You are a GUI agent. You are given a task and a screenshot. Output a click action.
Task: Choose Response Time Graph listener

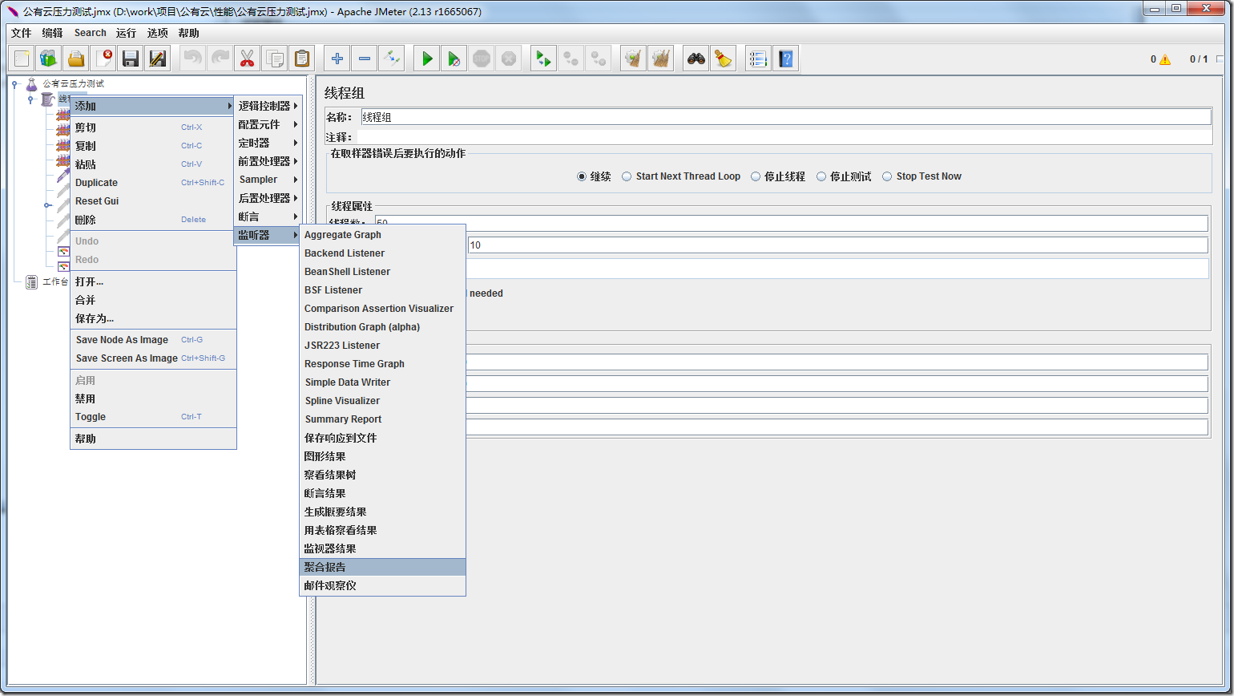point(382,364)
